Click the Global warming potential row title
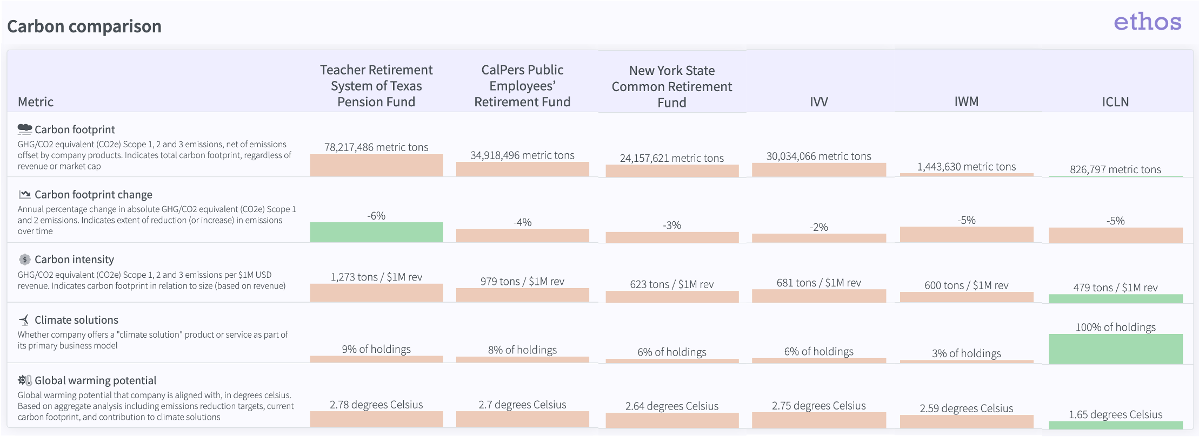This screenshot has width=1199, height=437. click(96, 380)
